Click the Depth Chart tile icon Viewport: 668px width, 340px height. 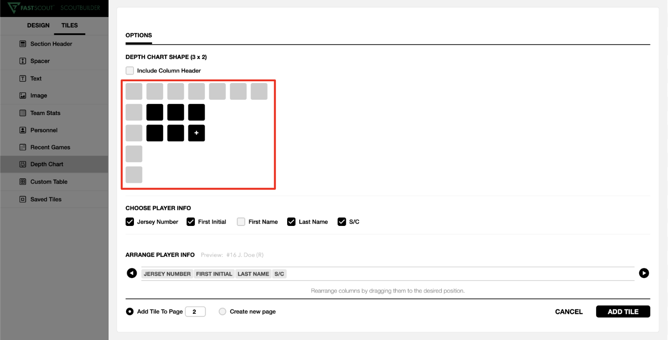pos(23,164)
